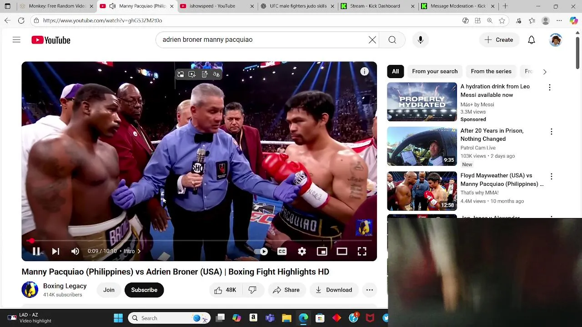Add page to favorites star
582x327 pixels.
(502, 20)
